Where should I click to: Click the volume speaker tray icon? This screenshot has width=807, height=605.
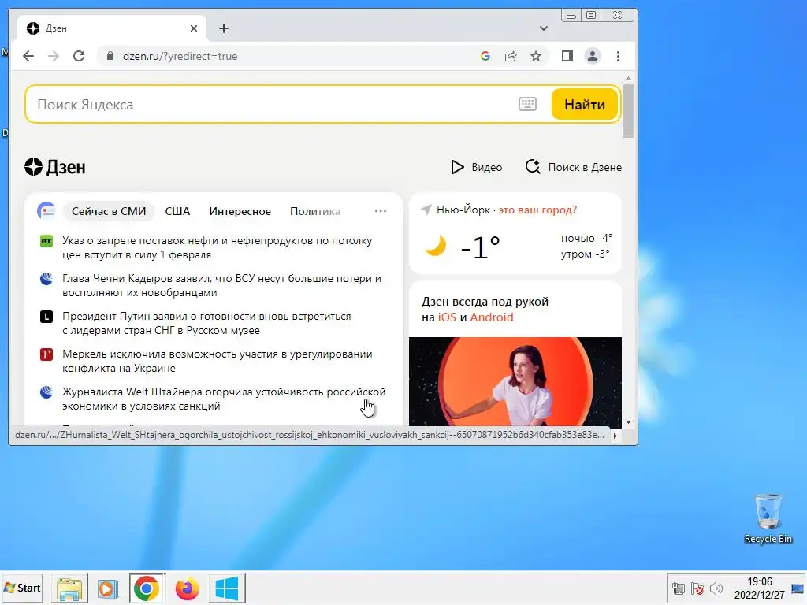click(x=716, y=588)
